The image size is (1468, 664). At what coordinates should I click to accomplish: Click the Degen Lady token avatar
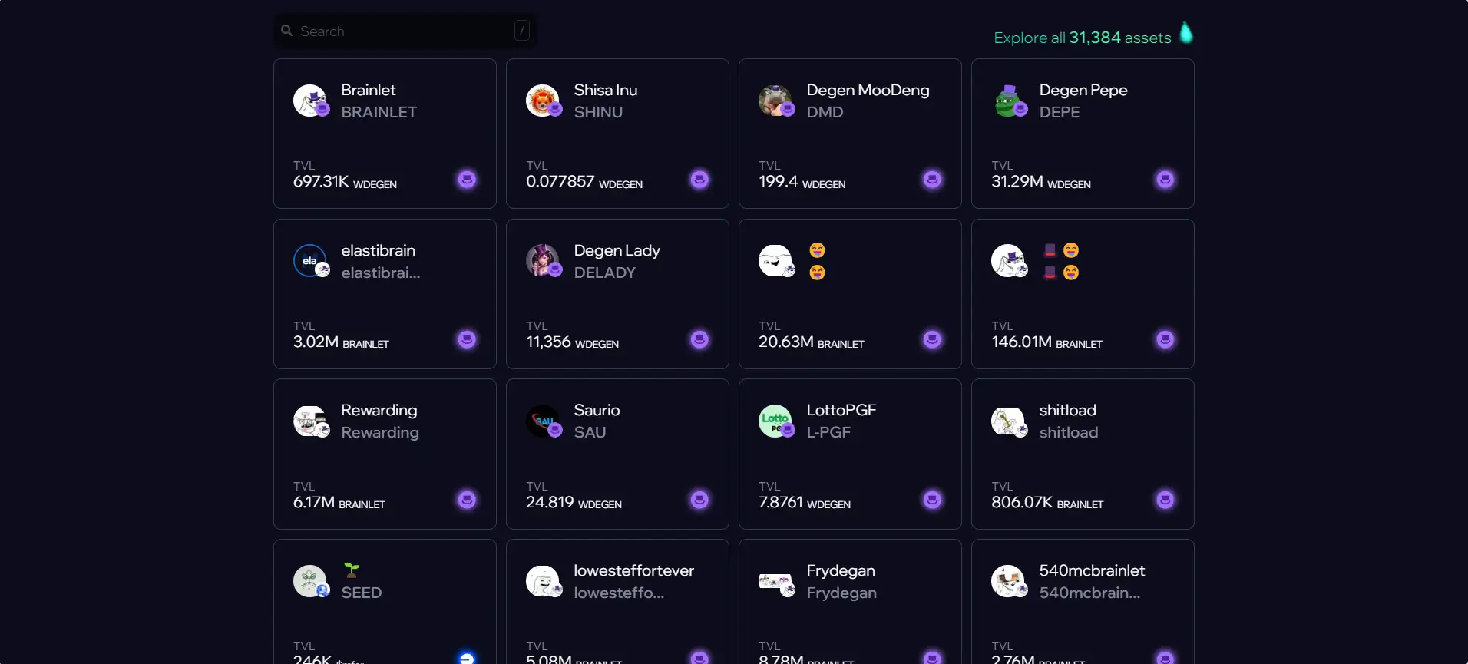pyautogui.click(x=543, y=261)
